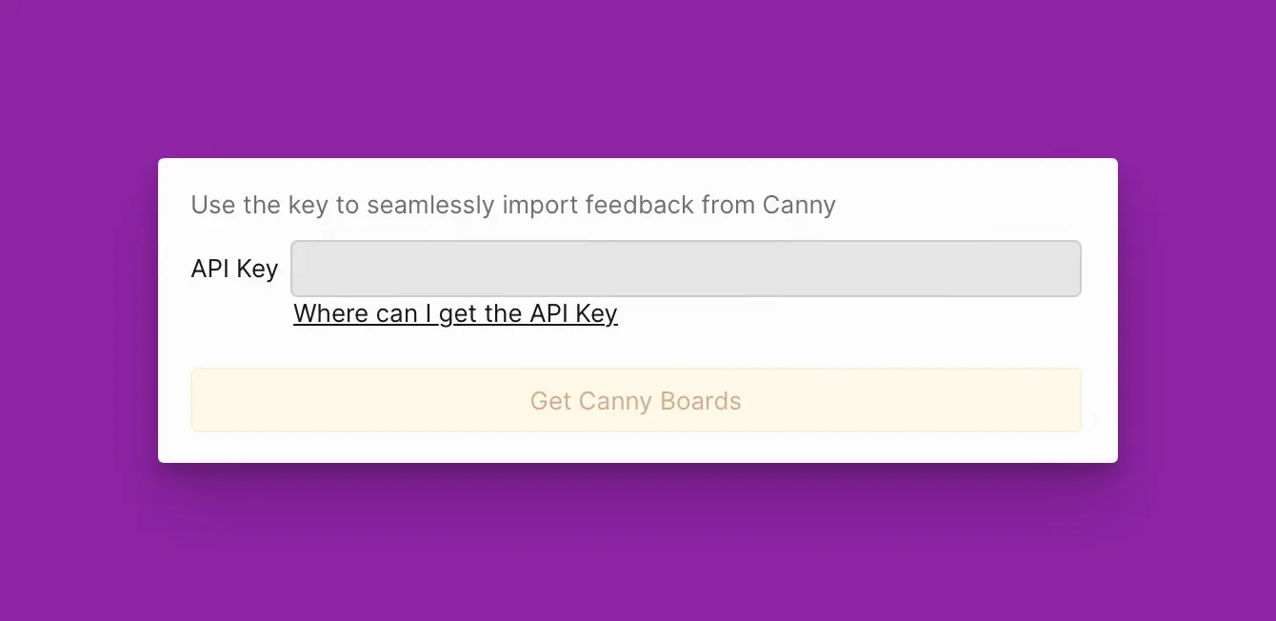This screenshot has height=621, width=1276.
Task: Click the key entry area beside 'API Key'
Action: tap(686, 269)
